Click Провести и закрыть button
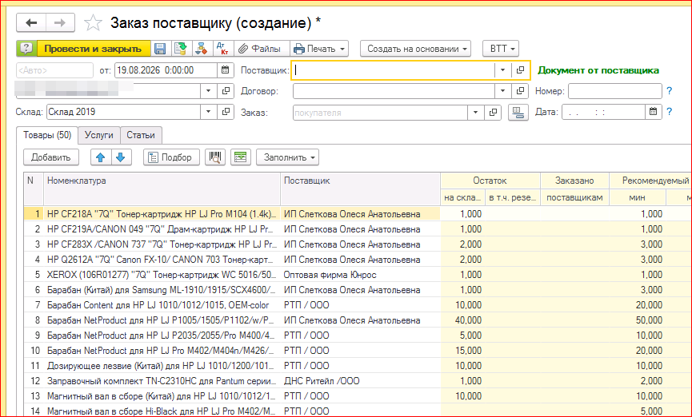Image resolution: width=692 pixels, height=417 pixels. click(93, 49)
